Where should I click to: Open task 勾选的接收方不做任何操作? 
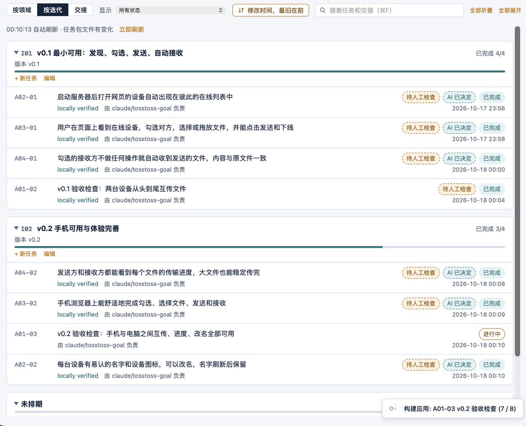pos(162,158)
